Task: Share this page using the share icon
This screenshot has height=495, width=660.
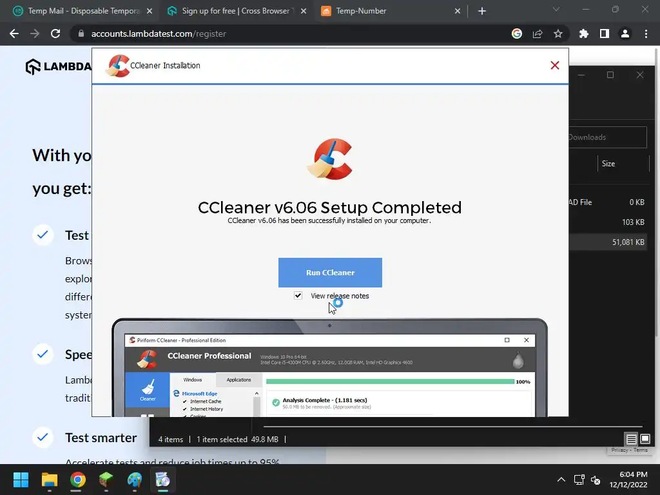Action: coord(538,34)
